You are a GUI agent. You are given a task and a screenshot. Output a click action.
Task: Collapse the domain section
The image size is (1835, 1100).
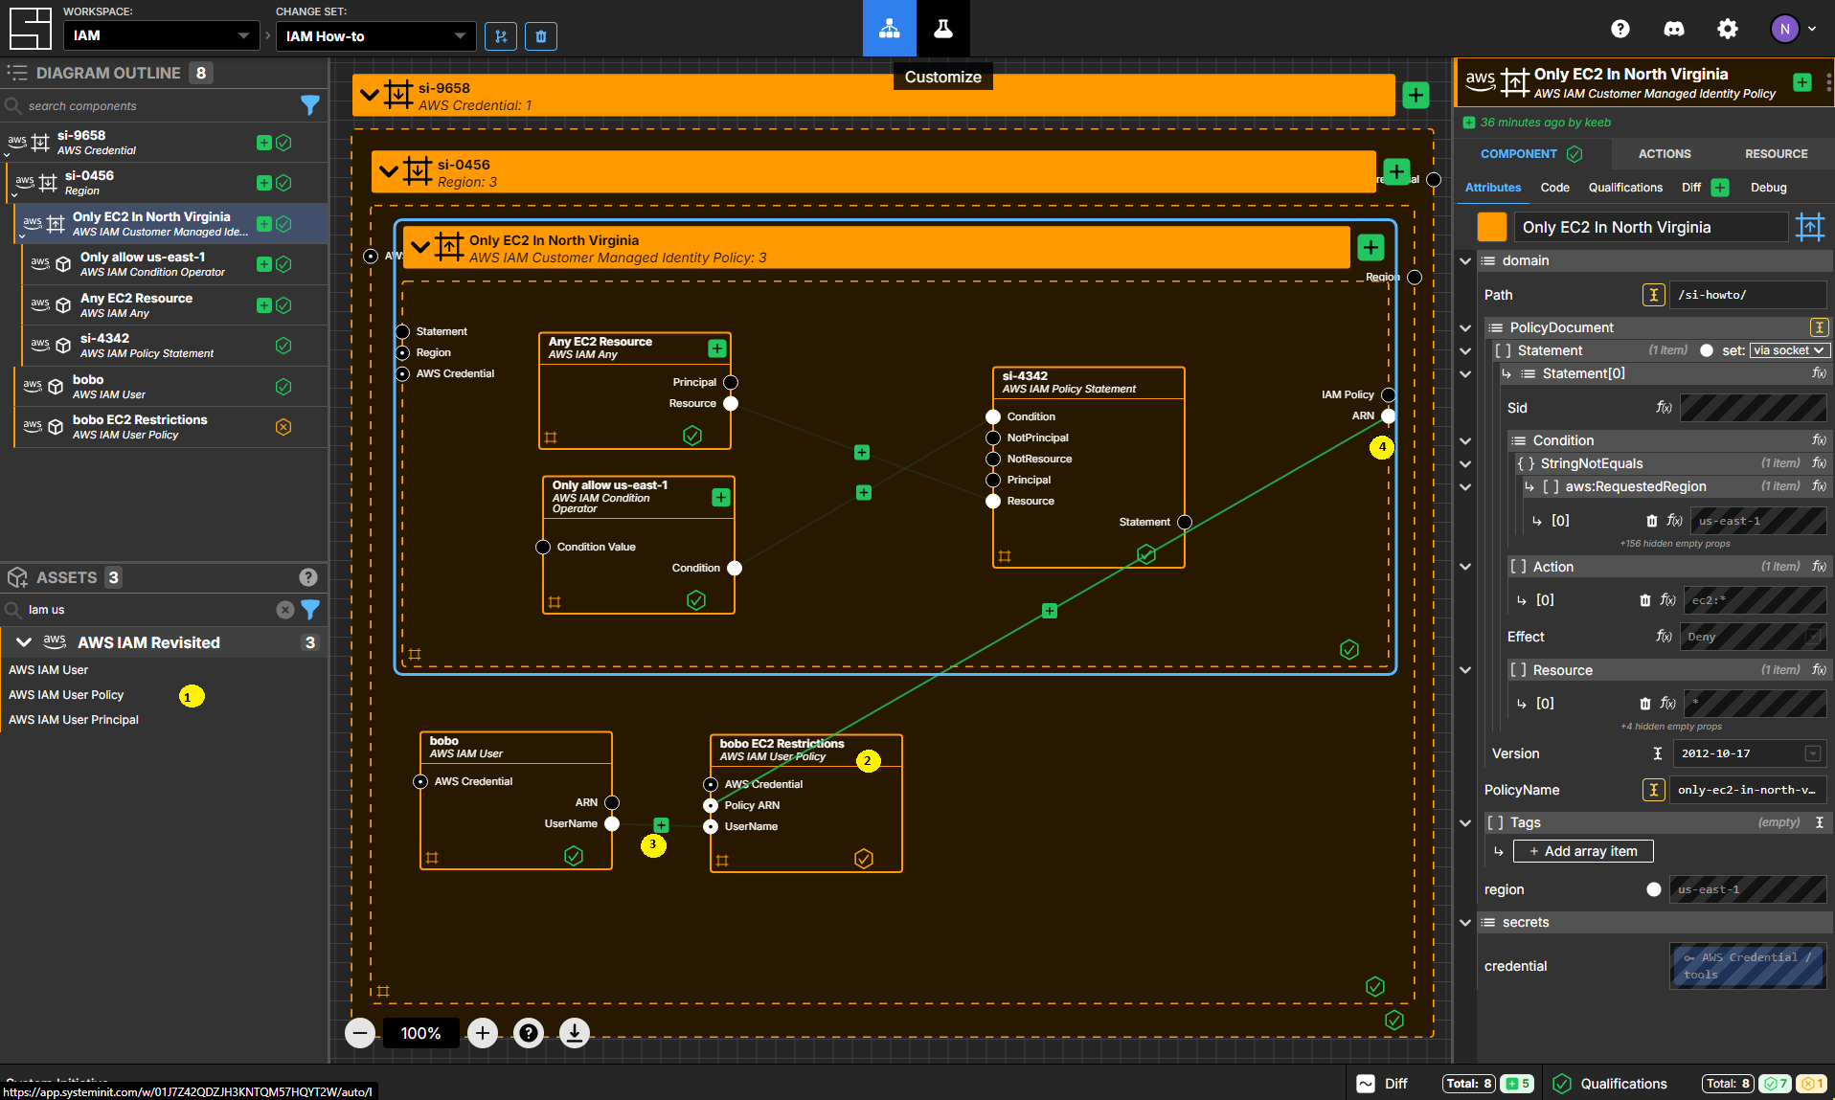coord(1464,260)
